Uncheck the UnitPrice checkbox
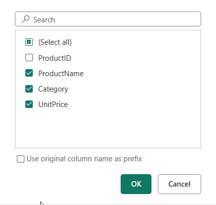 (29, 104)
